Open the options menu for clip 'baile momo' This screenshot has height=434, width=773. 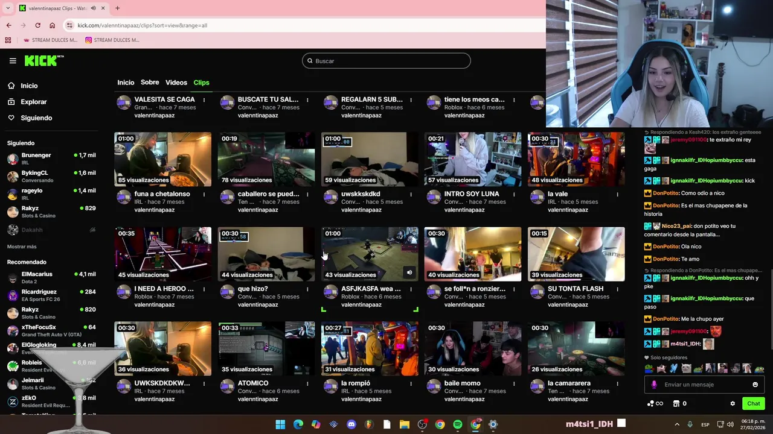coord(514,383)
